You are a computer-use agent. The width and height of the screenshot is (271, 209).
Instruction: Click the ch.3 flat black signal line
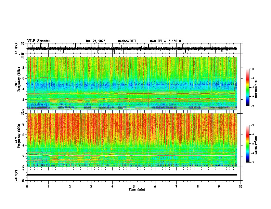[x=132, y=175]
